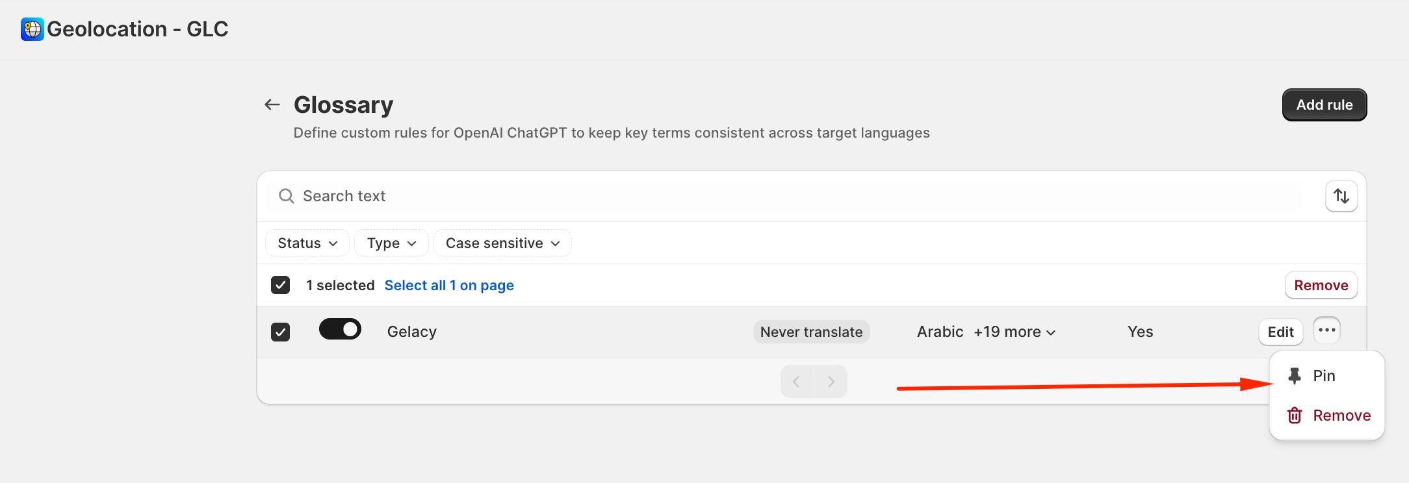1409x483 pixels.
Task: Open the three-dot more actions button
Action: pyautogui.click(x=1327, y=330)
